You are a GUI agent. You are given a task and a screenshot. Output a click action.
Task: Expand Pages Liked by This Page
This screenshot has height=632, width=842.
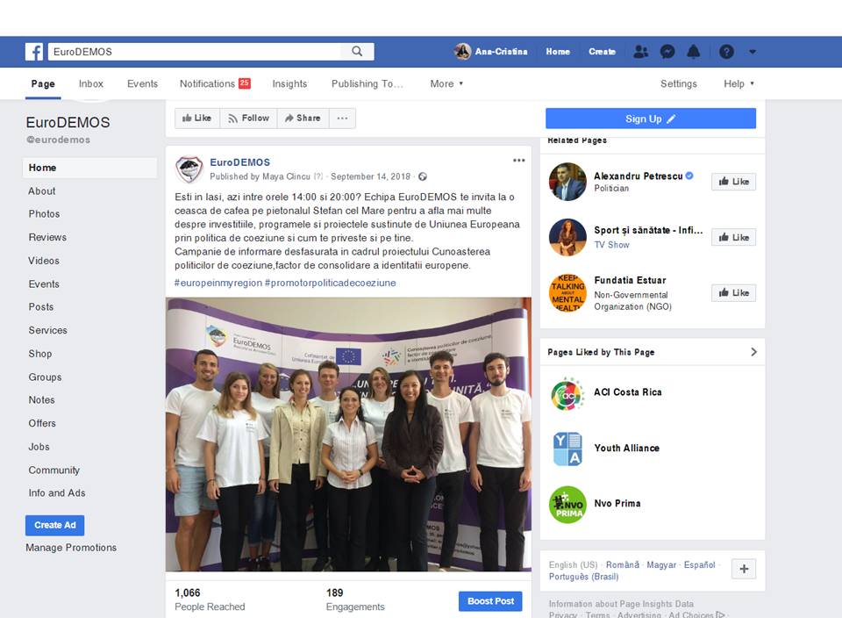pyautogui.click(x=754, y=352)
